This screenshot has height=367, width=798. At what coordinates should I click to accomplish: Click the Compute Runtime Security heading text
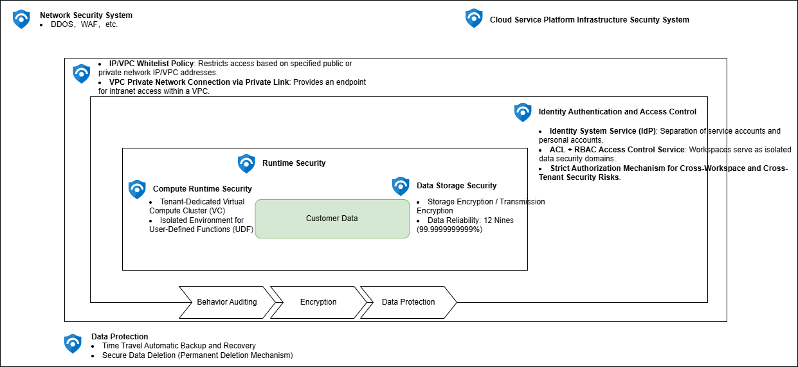(x=203, y=189)
